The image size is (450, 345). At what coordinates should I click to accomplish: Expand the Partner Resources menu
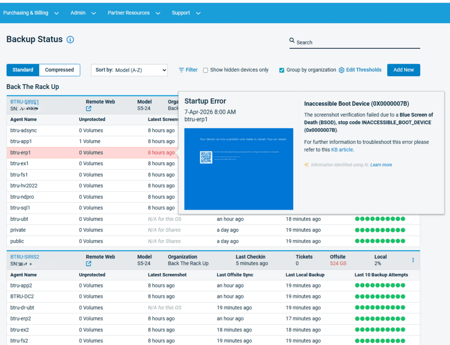pos(133,13)
